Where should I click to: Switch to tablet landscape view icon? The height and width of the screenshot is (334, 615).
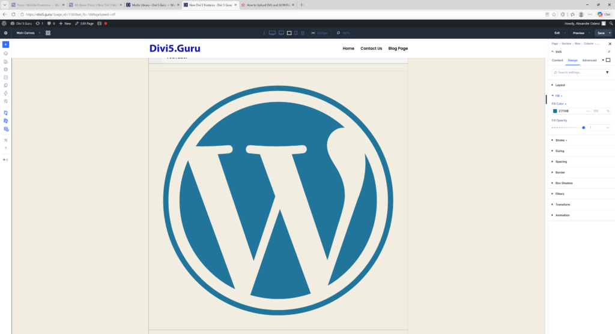coord(289,33)
